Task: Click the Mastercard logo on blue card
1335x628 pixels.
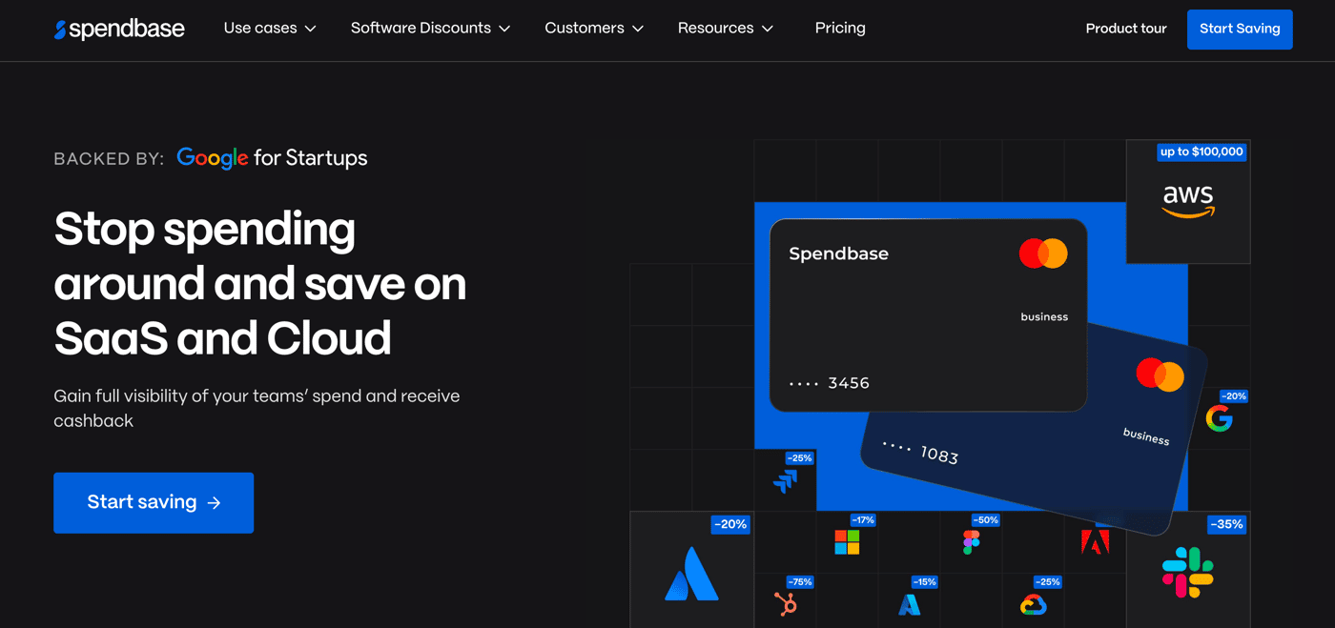Action: [x=1160, y=375]
